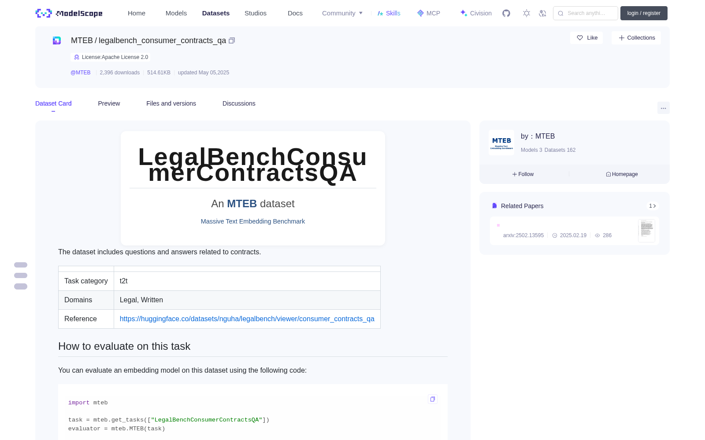Open the MCP page

tap(429, 13)
